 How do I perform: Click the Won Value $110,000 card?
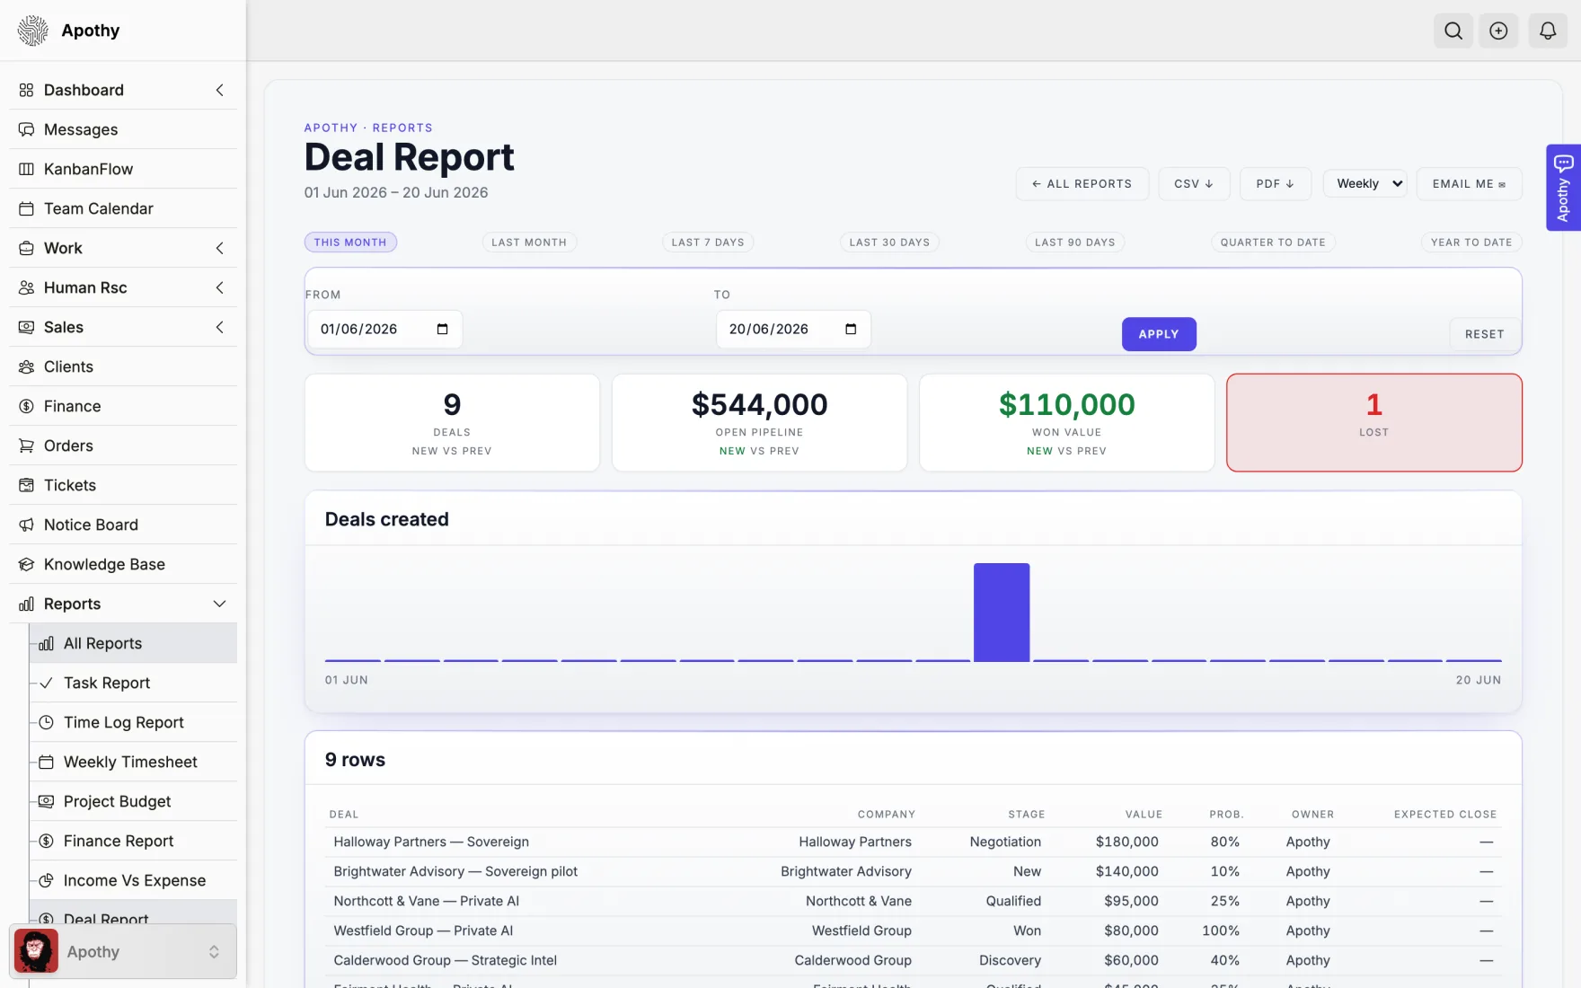pos(1066,422)
